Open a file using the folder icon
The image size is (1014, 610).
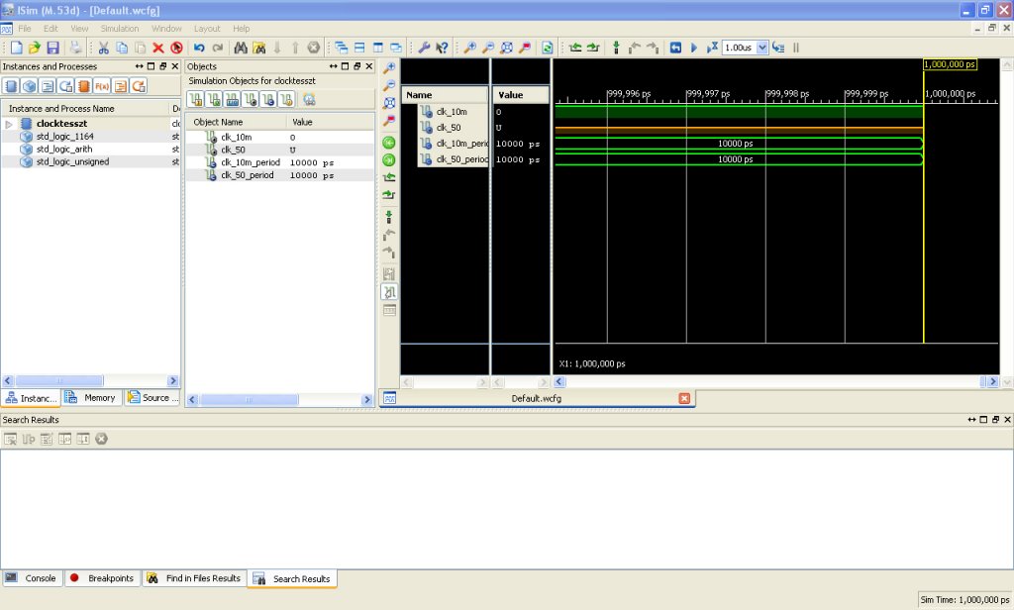(x=35, y=48)
